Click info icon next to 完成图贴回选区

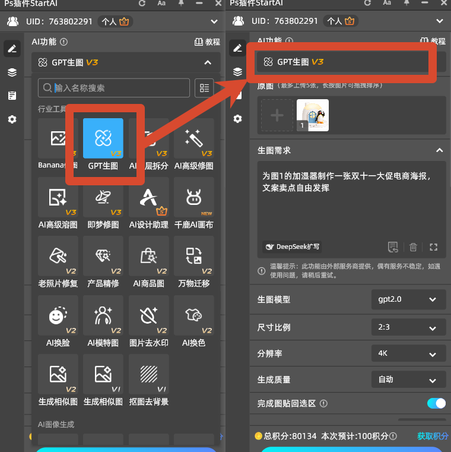tap(323, 403)
